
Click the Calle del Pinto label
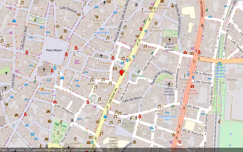click(149, 63)
